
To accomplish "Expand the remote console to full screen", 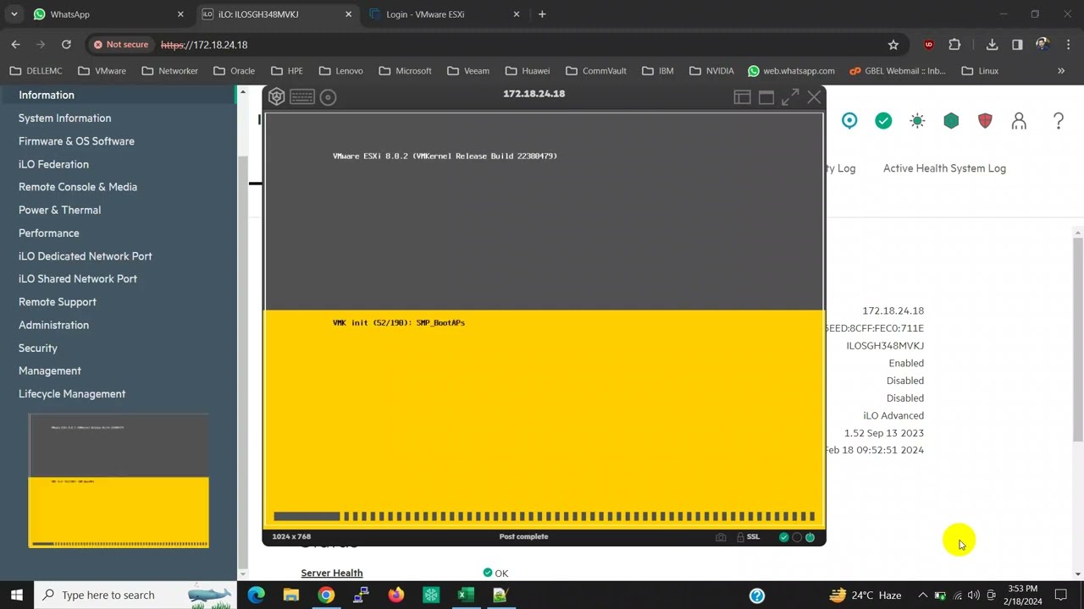I will coord(790,97).
